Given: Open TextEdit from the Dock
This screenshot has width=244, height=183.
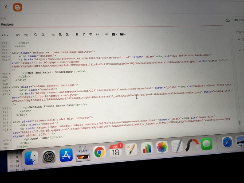Looking at the screenshot, I should point(177,146).
